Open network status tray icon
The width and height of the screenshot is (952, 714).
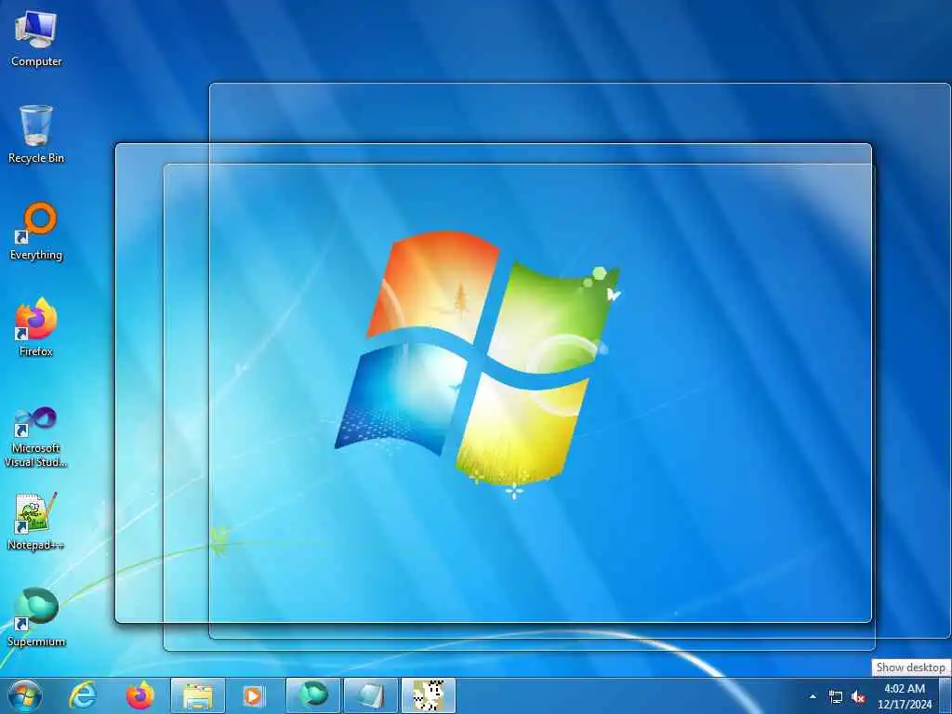[836, 697]
